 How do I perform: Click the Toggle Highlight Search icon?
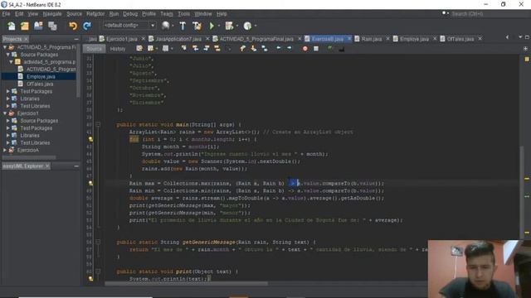click(x=217, y=49)
